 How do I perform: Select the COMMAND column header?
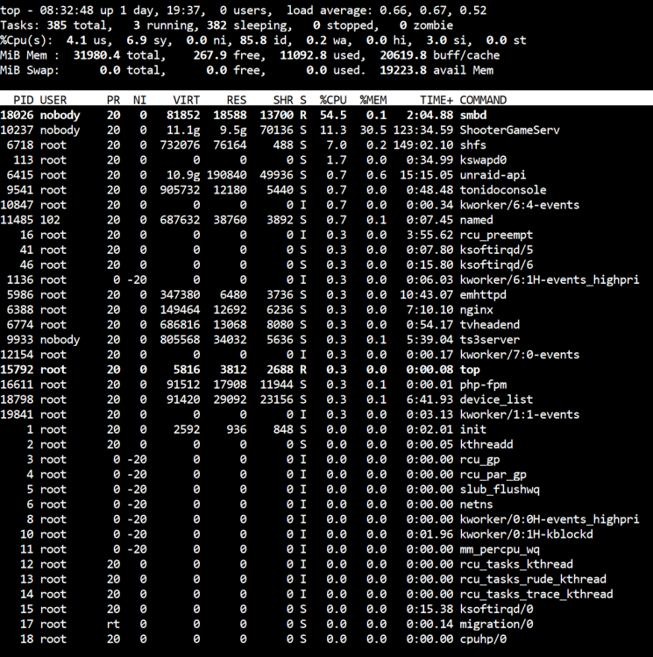(x=483, y=100)
